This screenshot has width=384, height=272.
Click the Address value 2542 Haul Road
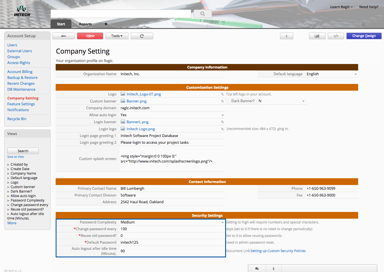coord(142,202)
